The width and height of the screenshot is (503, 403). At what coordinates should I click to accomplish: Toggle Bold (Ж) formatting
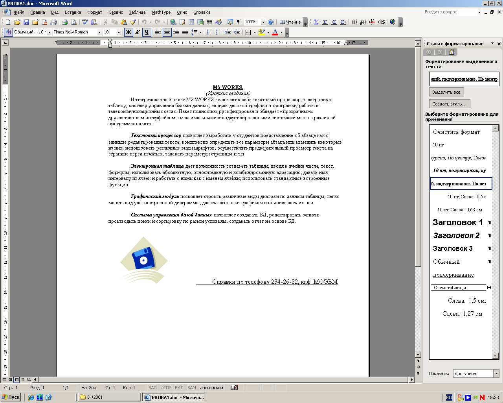pos(129,32)
